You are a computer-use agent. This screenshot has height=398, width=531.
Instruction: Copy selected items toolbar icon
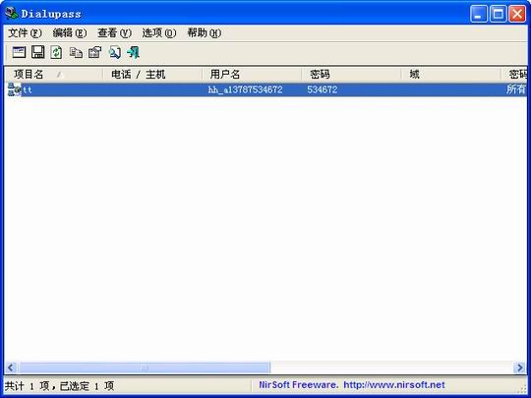point(76,53)
